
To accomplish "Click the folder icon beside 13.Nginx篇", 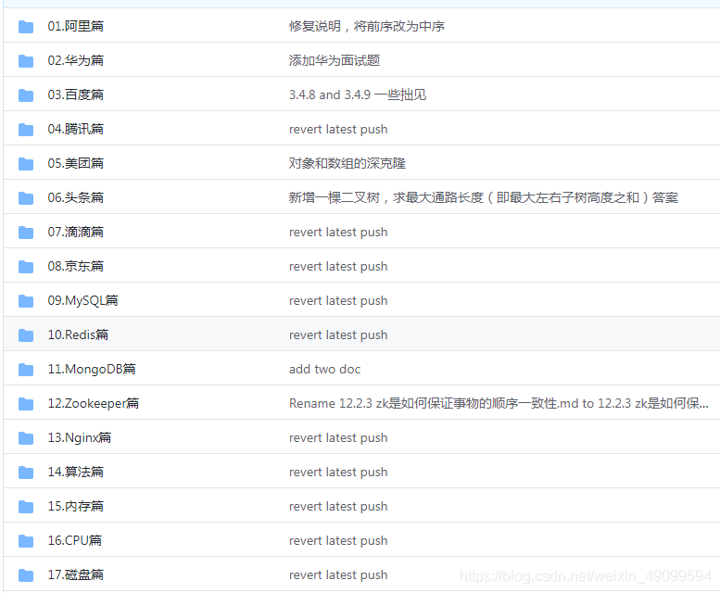I will (x=26, y=438).
